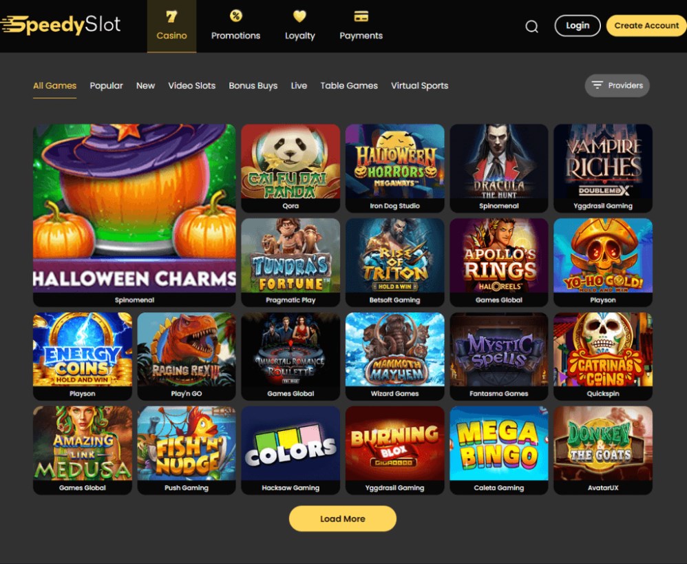The width and height of the screenshot is (687, 564).
Task: Click the Create Account button
Action: pyautogui.click(x=646, y=25)
